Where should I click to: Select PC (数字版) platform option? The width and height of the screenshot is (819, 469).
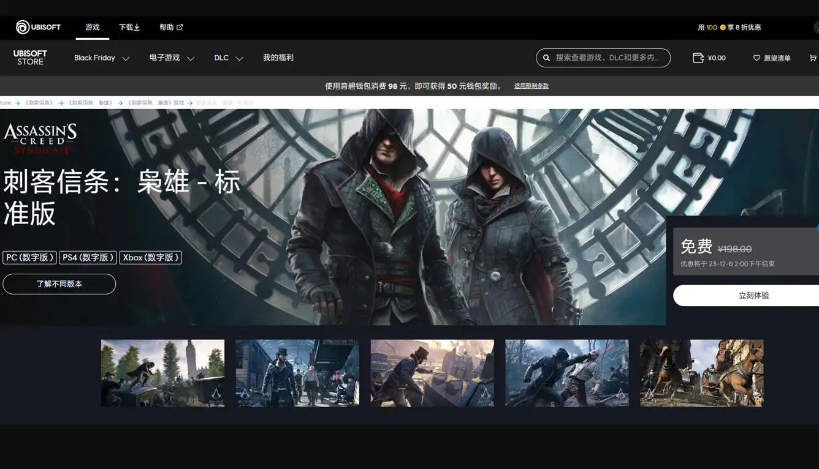pyautogui.click(x=29, y=258)
